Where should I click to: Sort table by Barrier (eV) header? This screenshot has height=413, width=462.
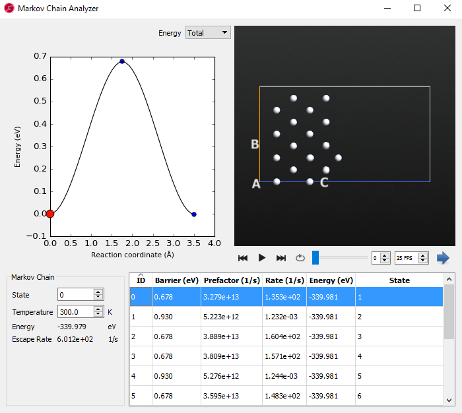(x=176, y=280)
